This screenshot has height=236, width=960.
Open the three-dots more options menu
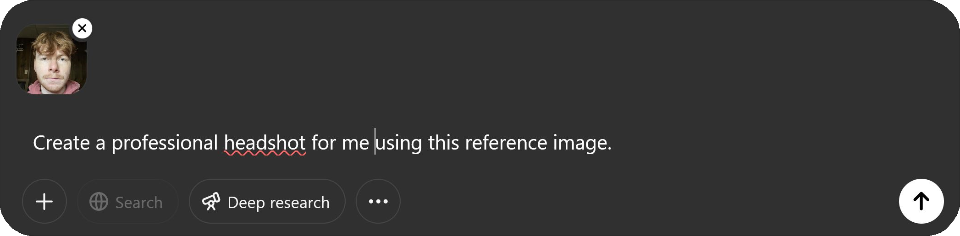click(x=378, y=202)
